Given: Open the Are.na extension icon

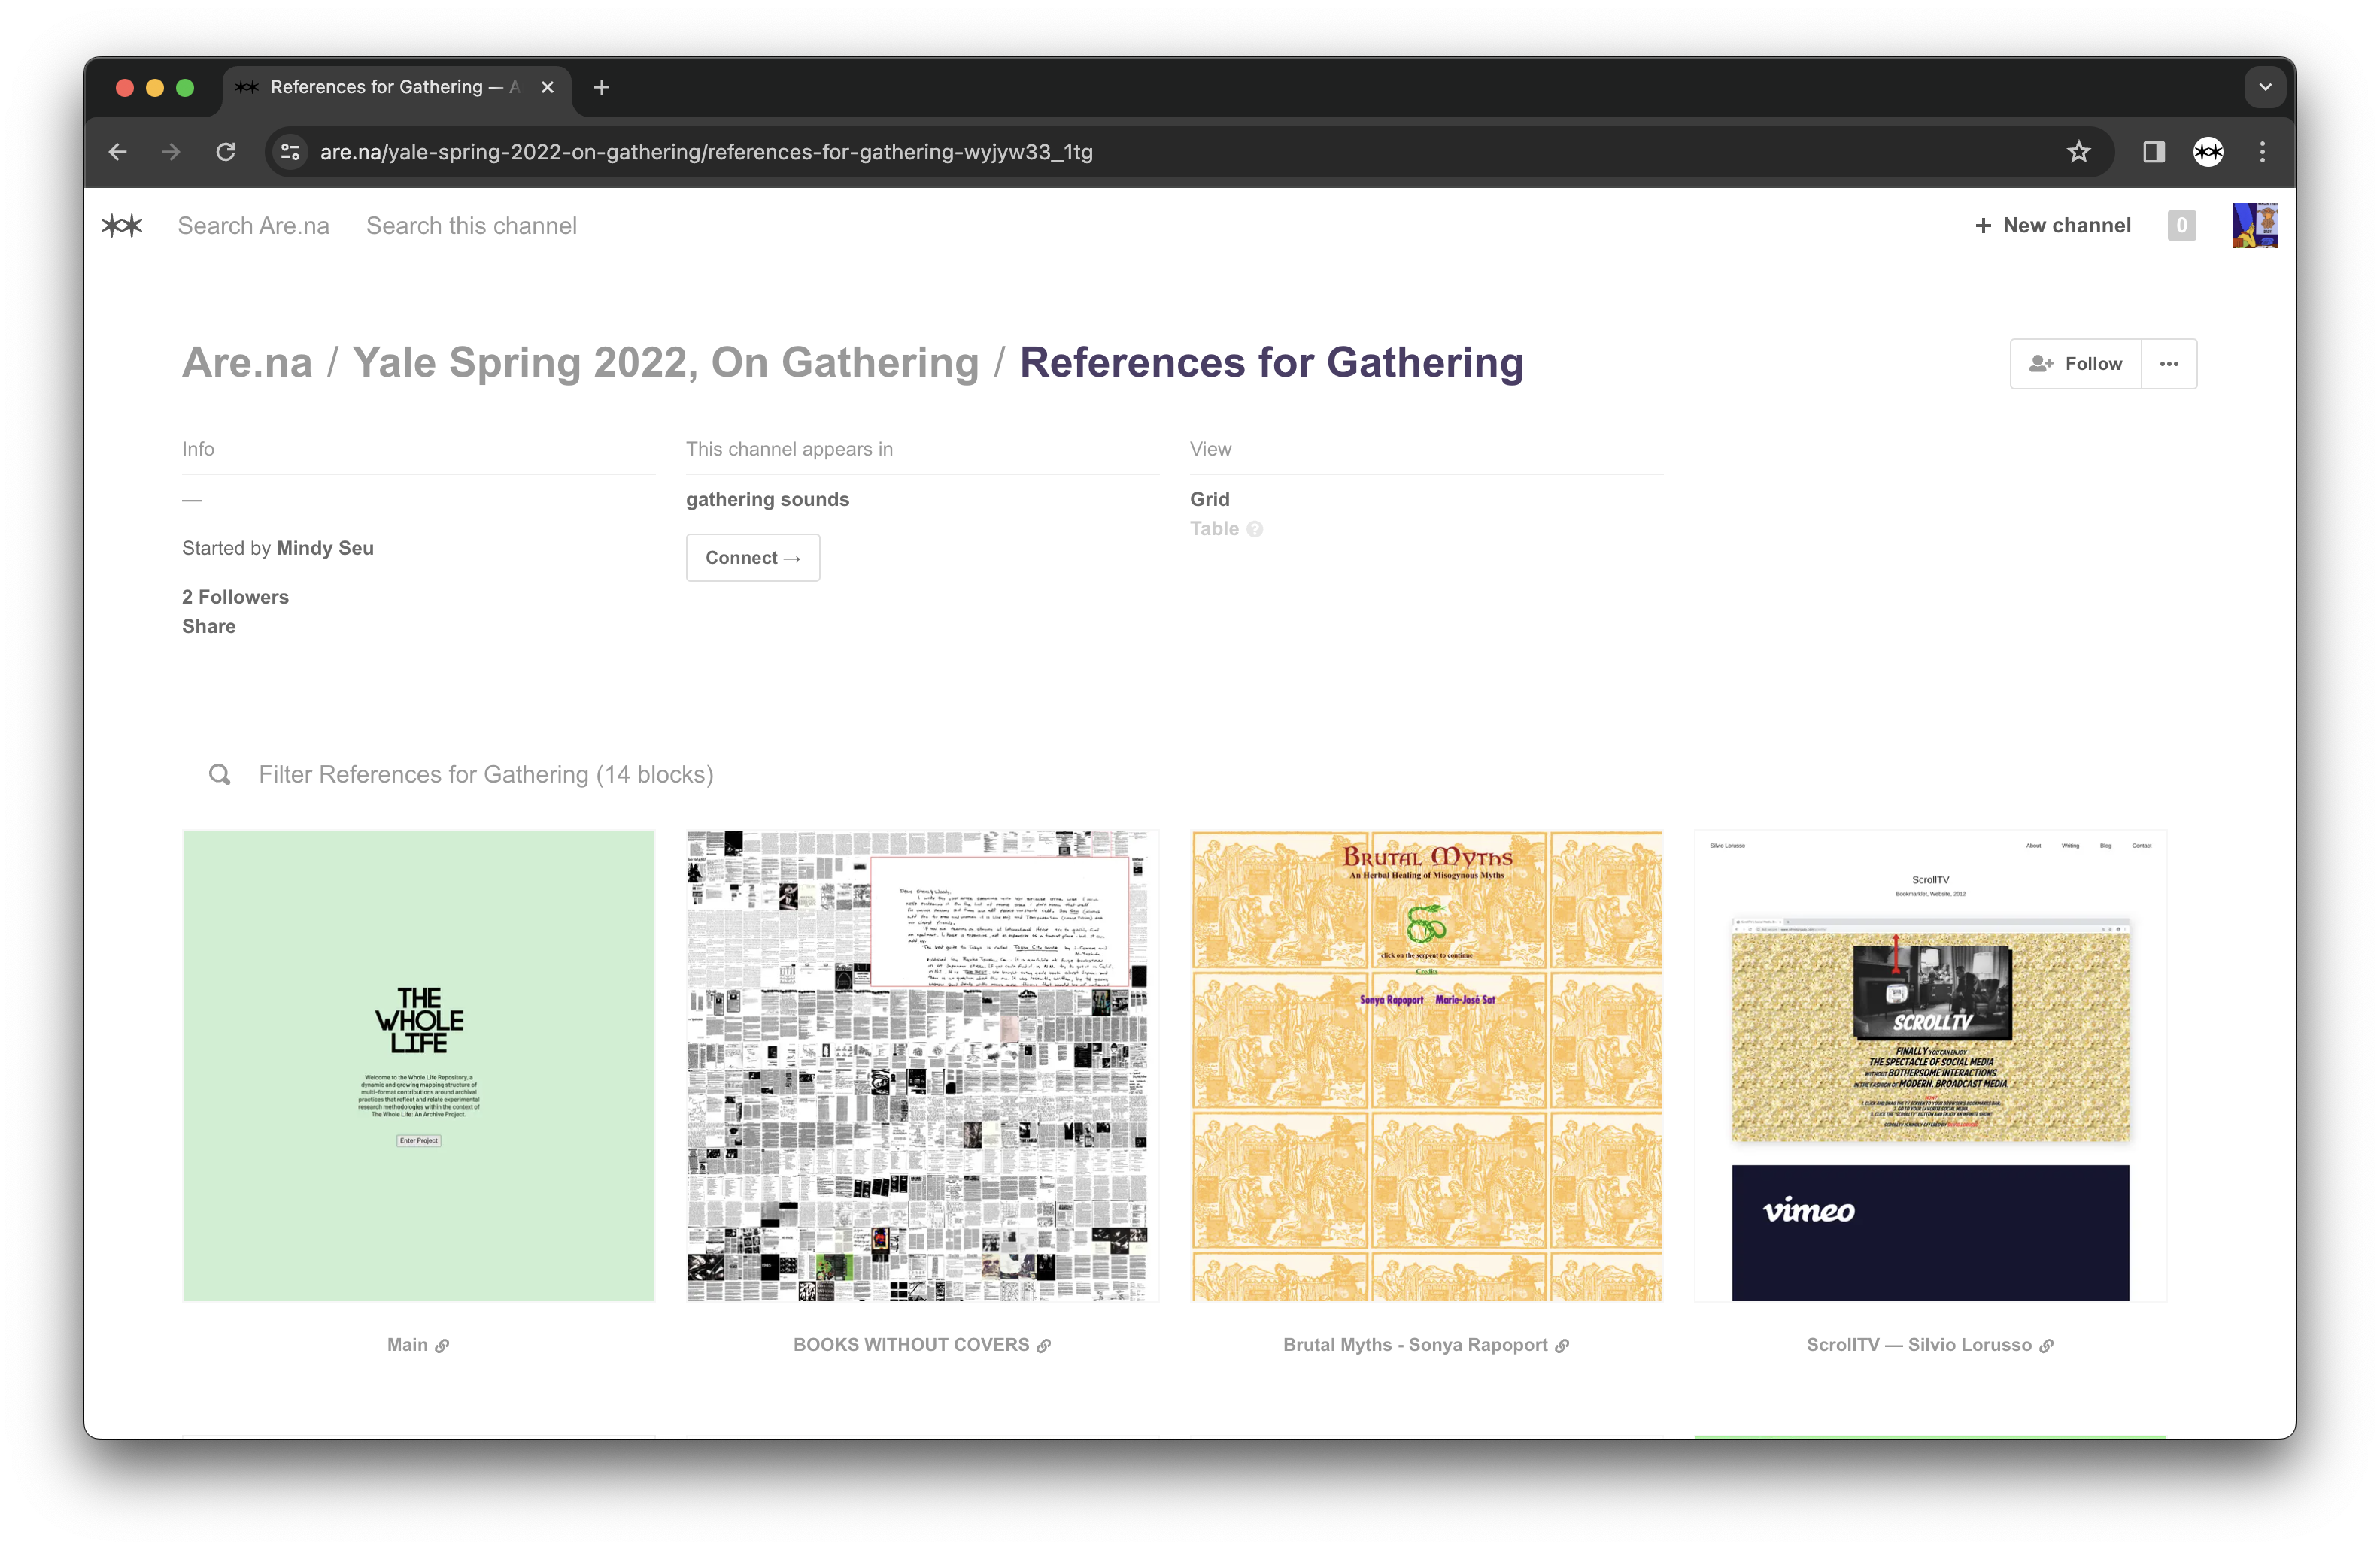Looking at the screenshot, I should (x=2207, y=152).
